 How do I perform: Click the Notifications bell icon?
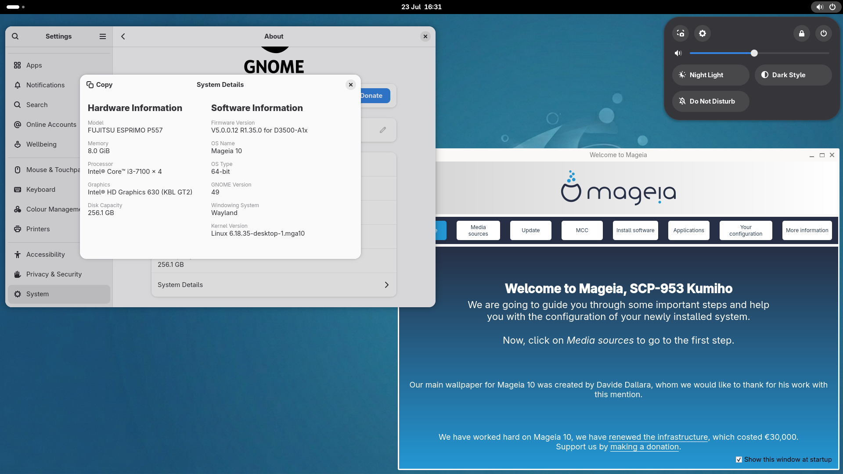pyautogui.click(x=18, y=85)
